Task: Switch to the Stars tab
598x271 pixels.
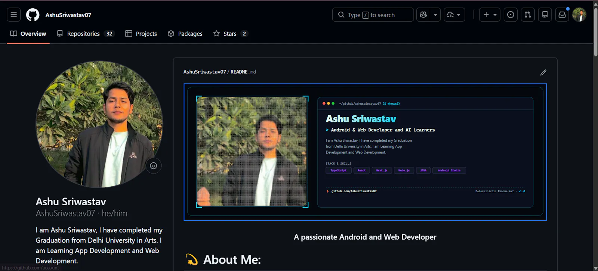Action: coord(231,34)
